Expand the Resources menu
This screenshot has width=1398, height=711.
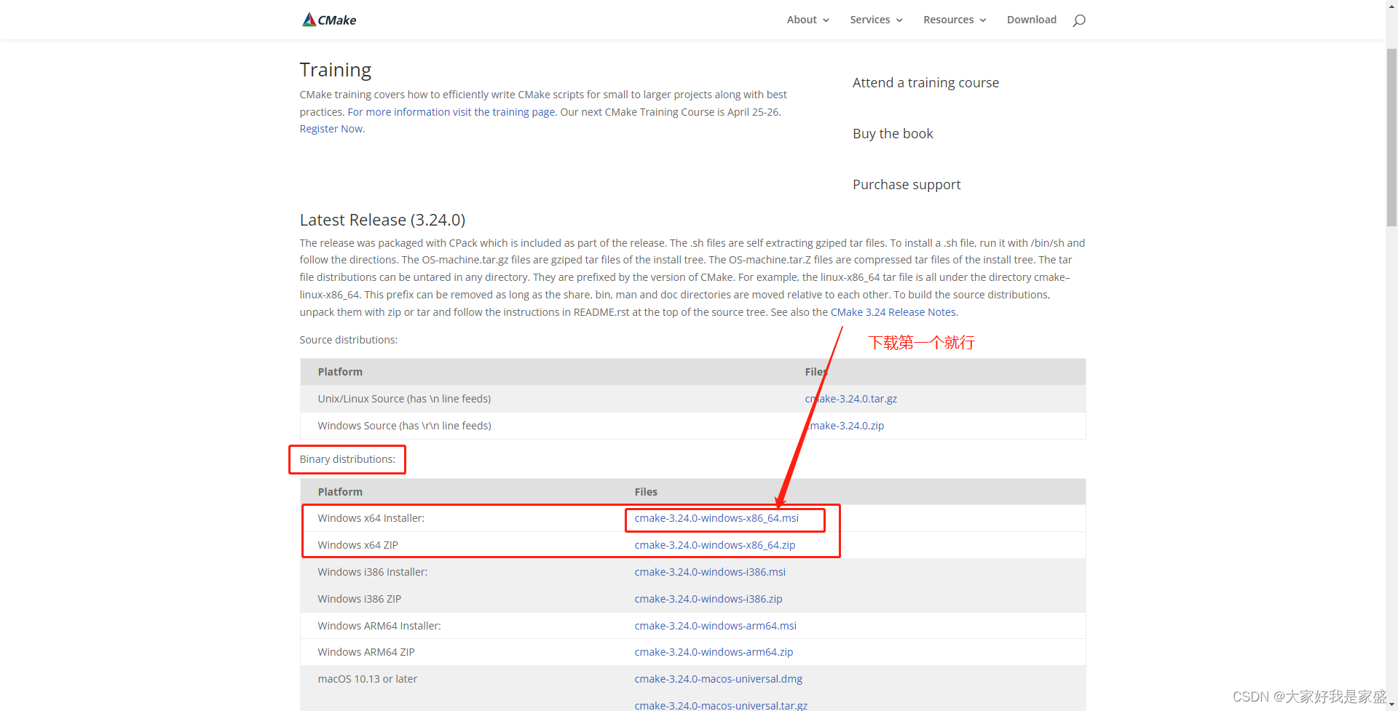[x=955, y=20]
